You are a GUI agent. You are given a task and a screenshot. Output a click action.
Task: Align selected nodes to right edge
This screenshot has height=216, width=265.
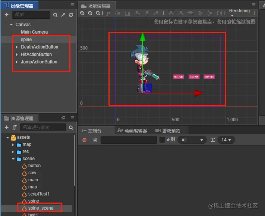157,13
